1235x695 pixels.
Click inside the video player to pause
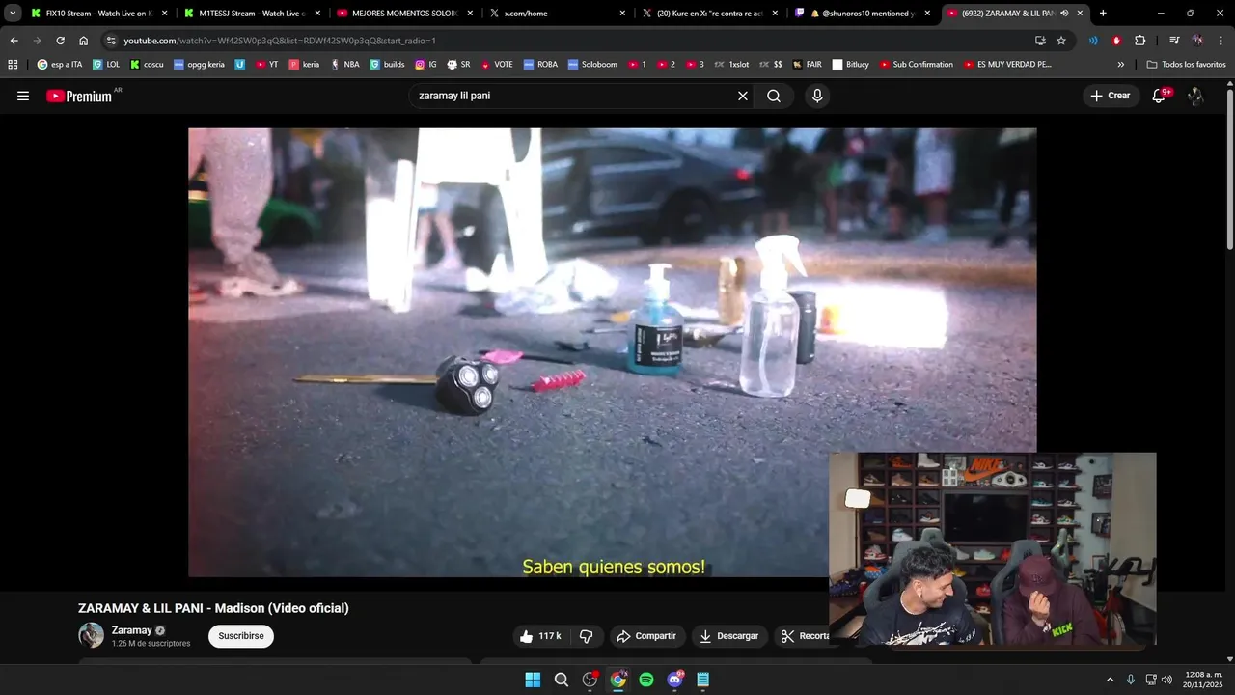[x=612, y=352]
